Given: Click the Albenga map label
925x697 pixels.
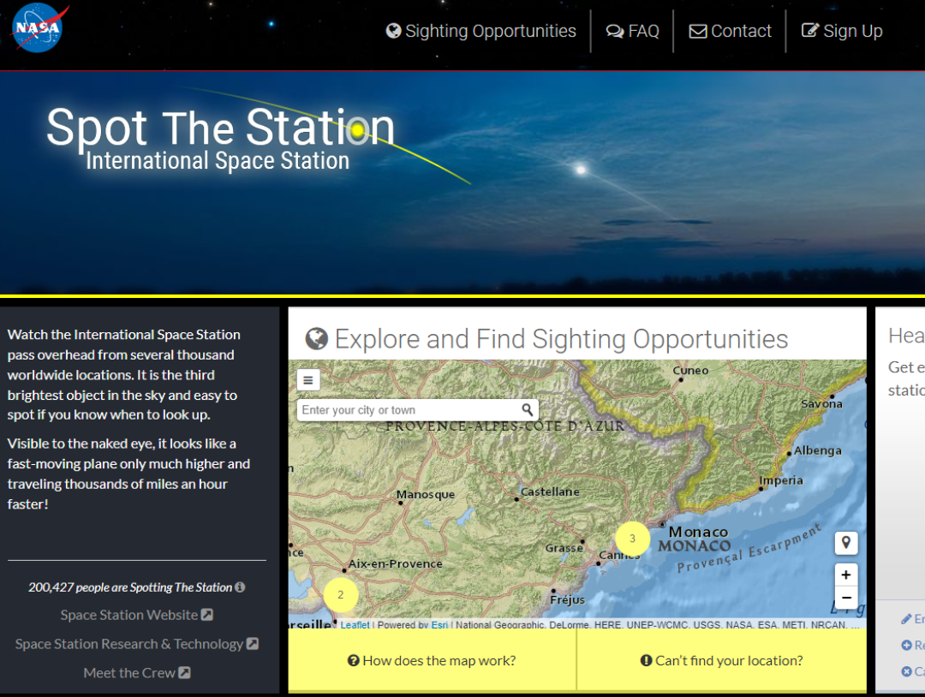Looking at the screenshot, I should 818,450.
